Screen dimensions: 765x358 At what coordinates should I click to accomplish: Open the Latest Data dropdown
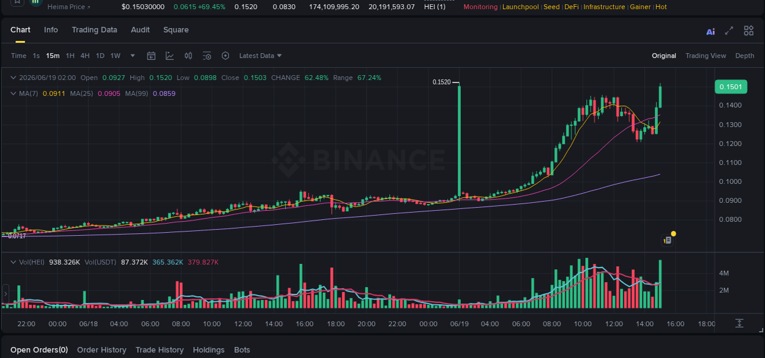point(260,56)
